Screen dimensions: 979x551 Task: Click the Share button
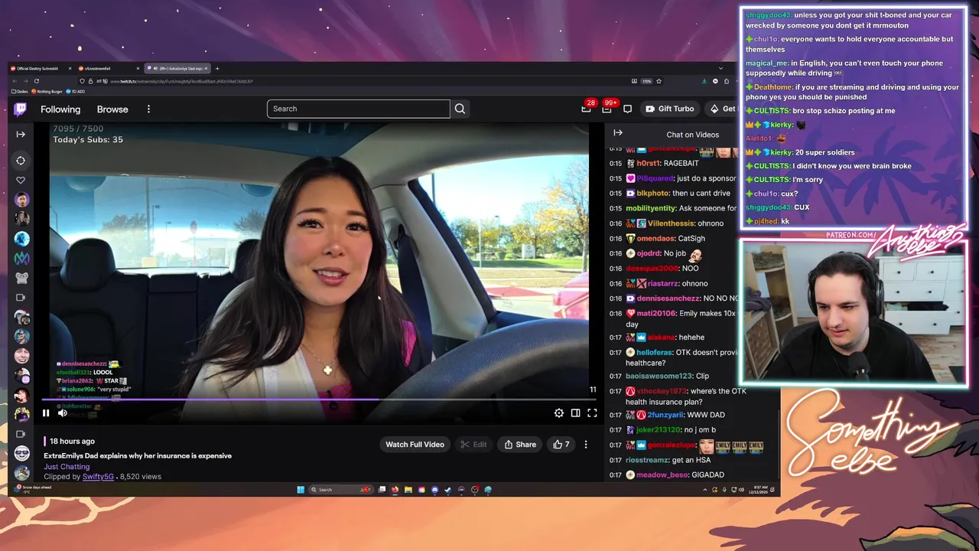click(520, 445)
